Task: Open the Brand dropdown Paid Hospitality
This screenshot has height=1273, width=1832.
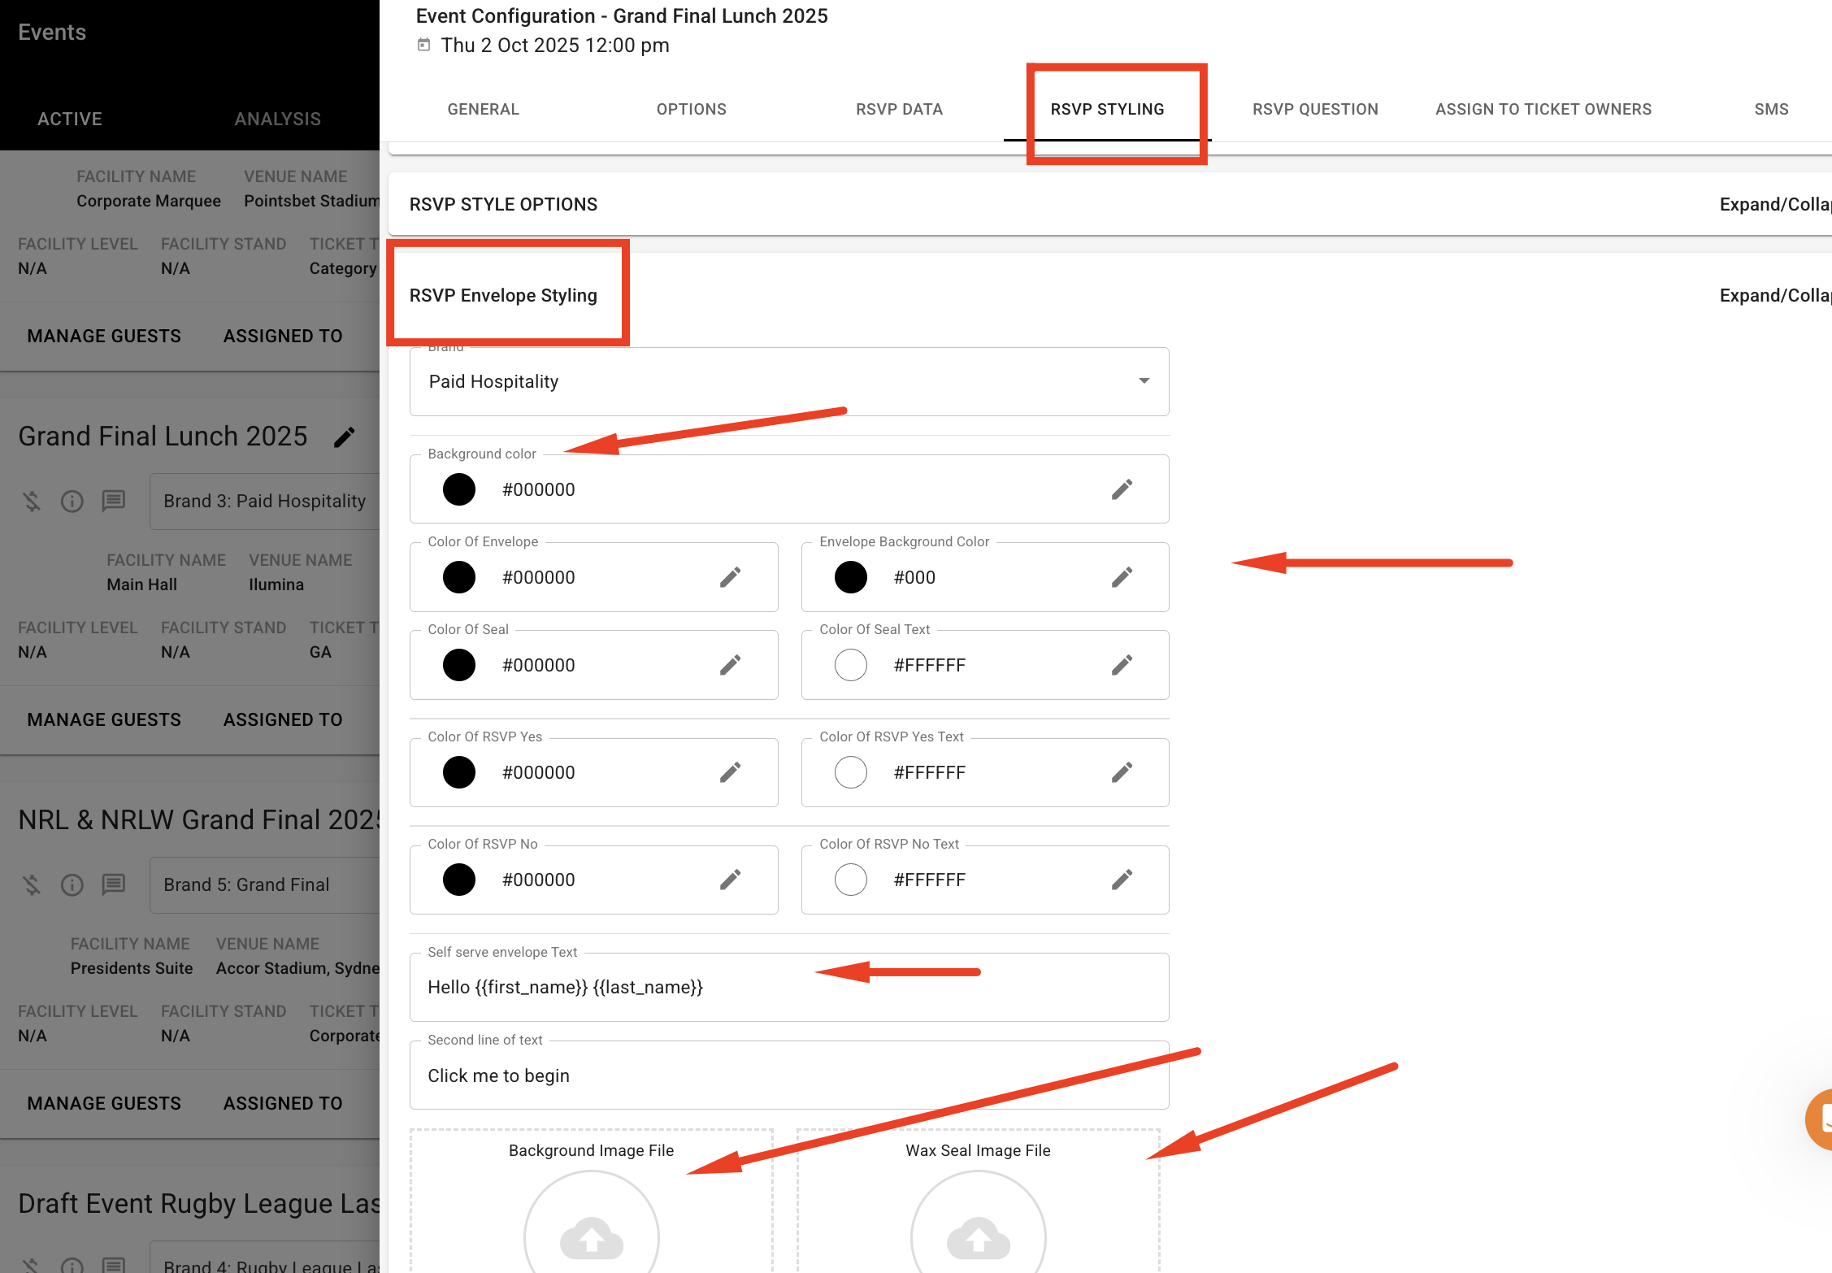Action: [788, 381]
